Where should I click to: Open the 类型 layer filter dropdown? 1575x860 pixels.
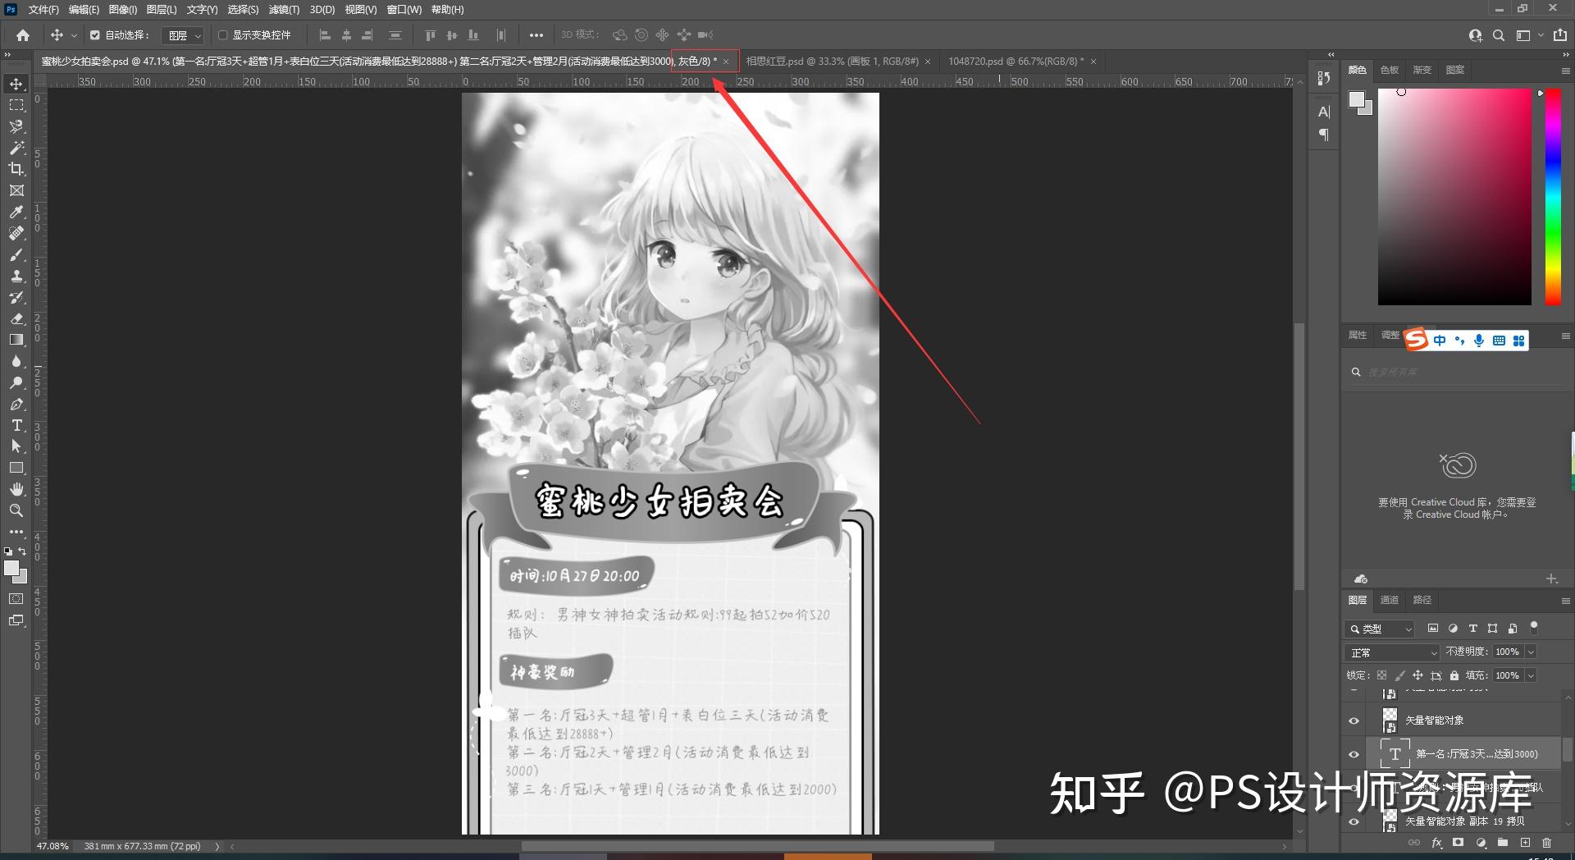pos(1380,629)
